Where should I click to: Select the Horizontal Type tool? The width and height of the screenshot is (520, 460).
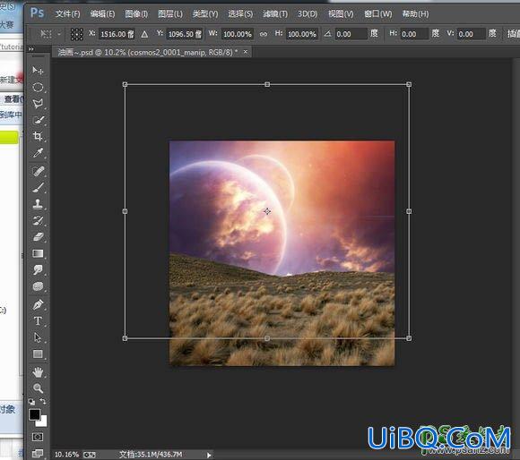click(x=38, y=320)
